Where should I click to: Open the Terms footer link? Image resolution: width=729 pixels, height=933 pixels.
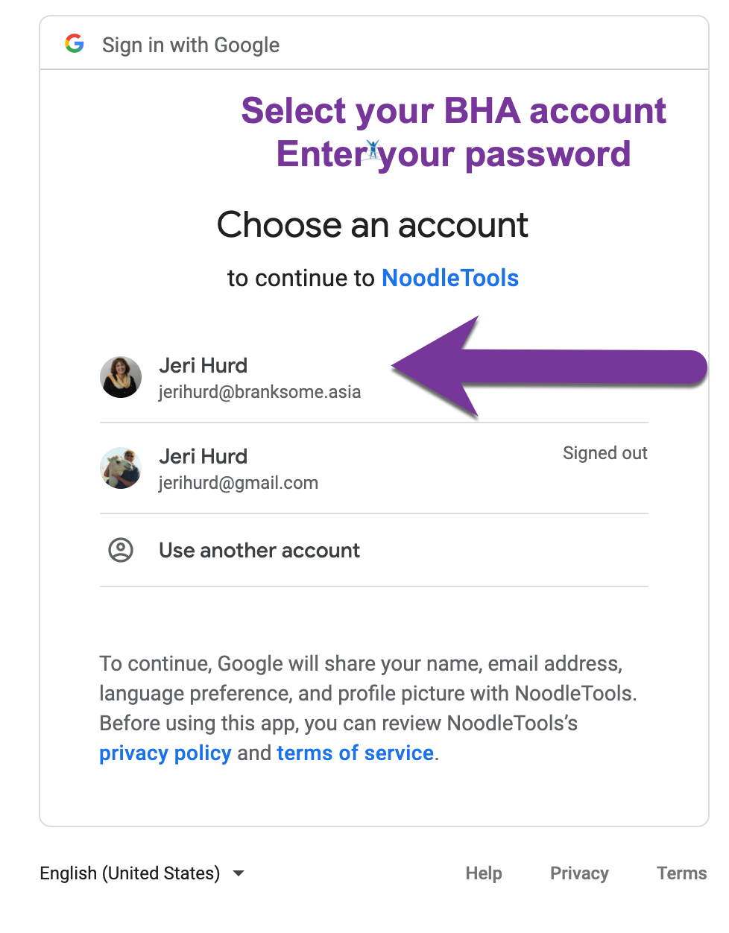[681, 873]
